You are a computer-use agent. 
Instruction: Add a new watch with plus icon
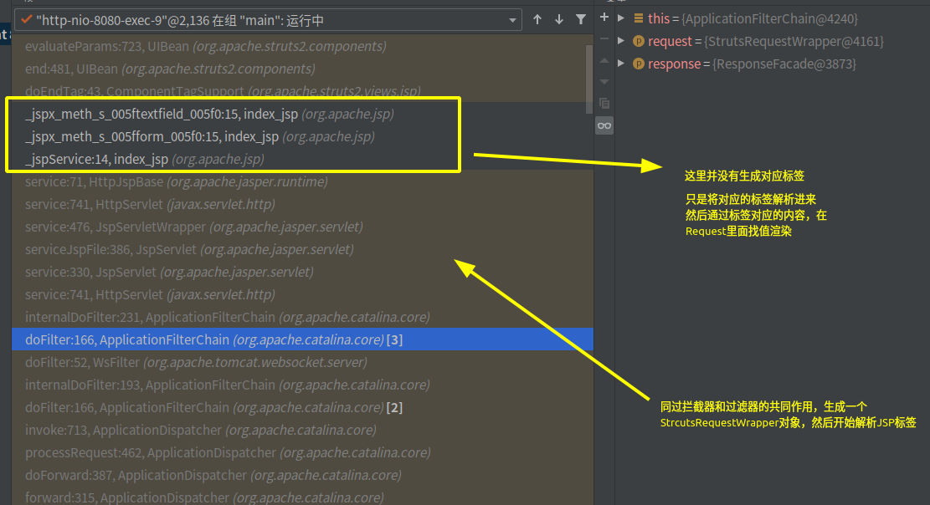[604, 18]
